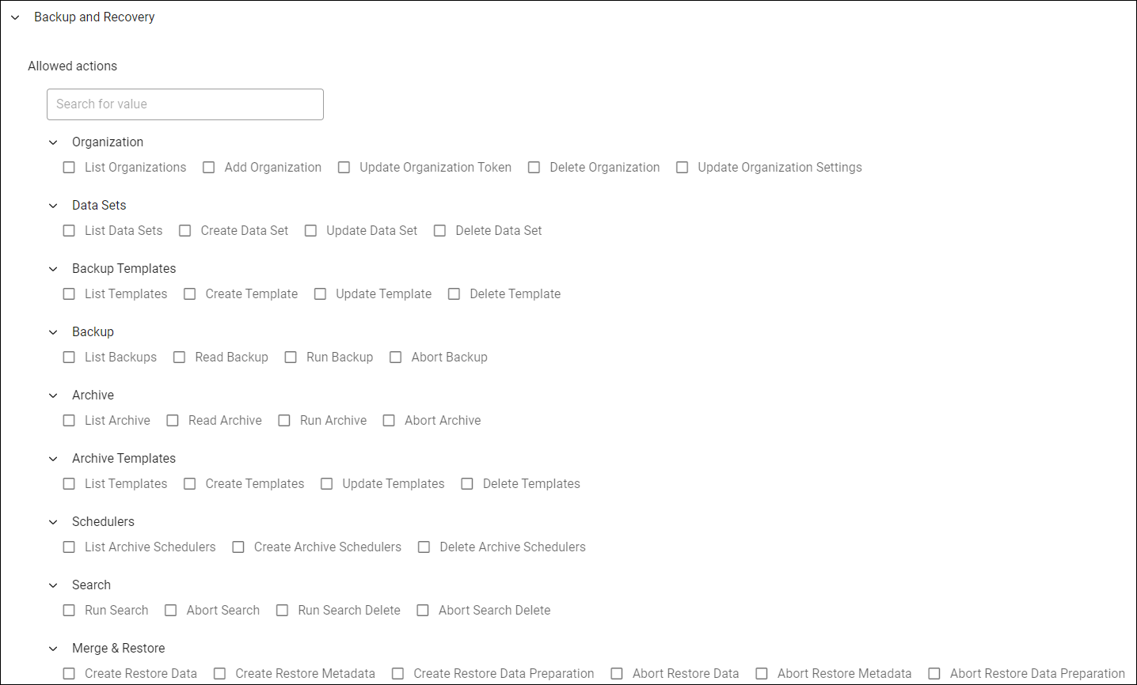Collapse the Organization group
The height and width of the screenshot is (685, 1137).
(x=53, y=142)
